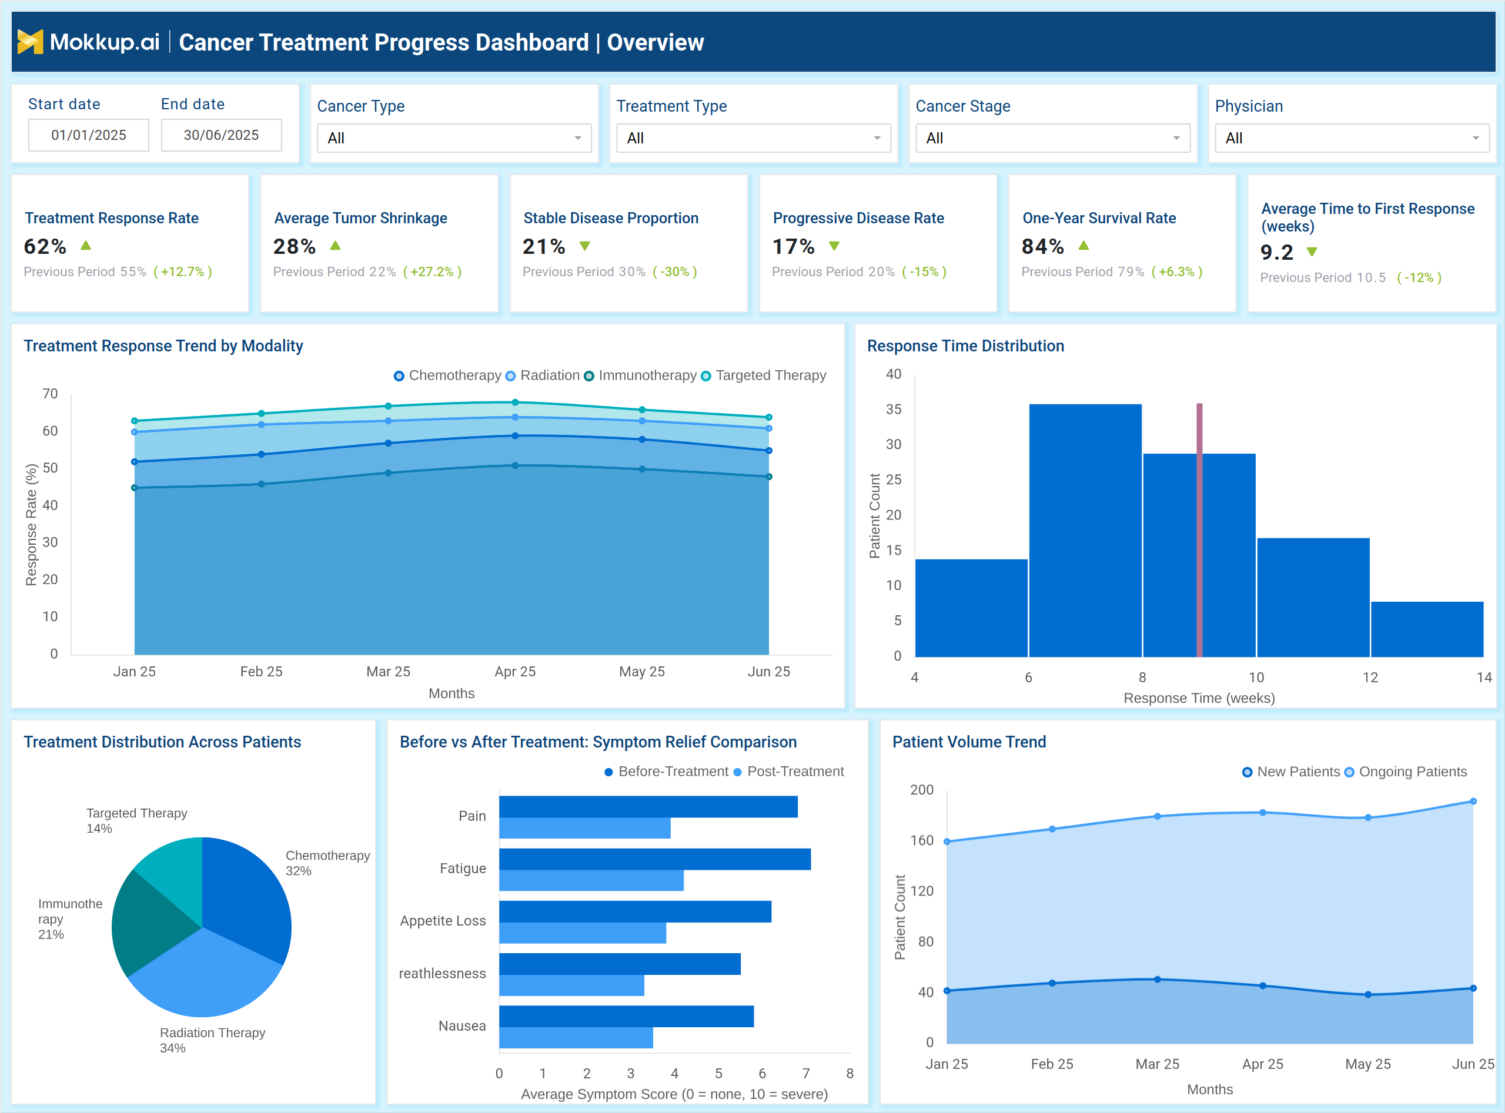Image resolution: width=1505 pixels, height=1113 pixels.
Task: Click the down arrow beside 17% progressive disease
Action: coord(834,247)
